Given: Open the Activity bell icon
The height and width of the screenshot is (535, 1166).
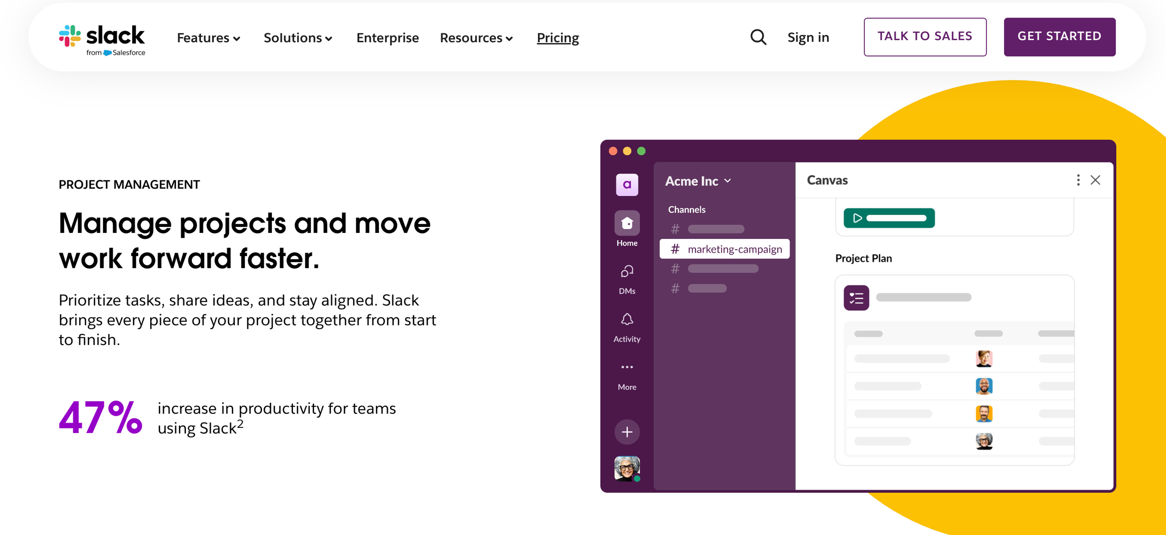Looking at the screenshot, I should click(x=627, y=319).
